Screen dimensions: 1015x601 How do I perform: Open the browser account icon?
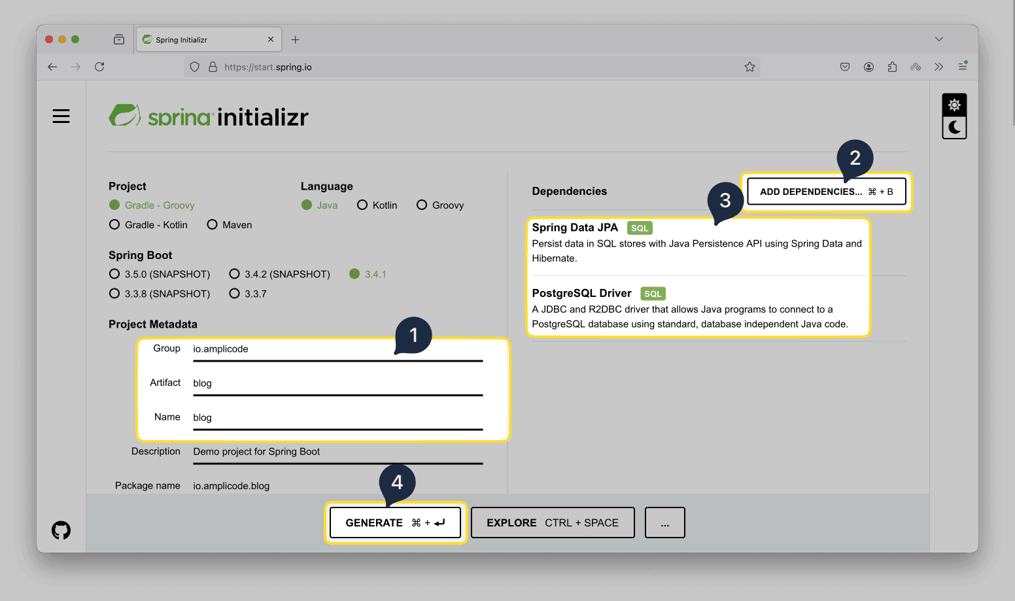(x=869, y=67)
